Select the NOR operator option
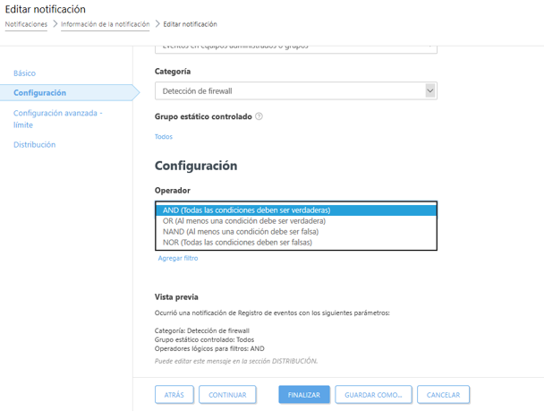 point(296,243)
